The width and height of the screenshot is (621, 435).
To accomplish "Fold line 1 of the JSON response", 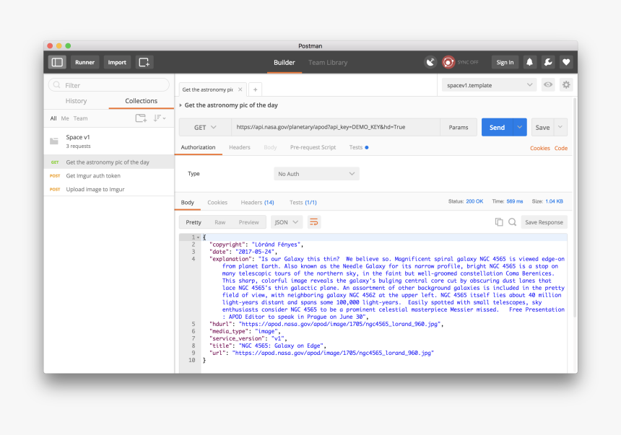I will point(199,237).
